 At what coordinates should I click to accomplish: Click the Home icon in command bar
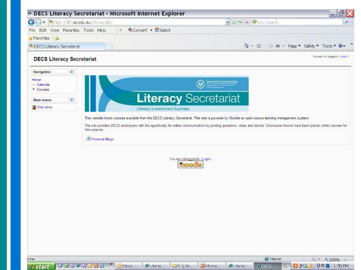[x=246, y=46]
